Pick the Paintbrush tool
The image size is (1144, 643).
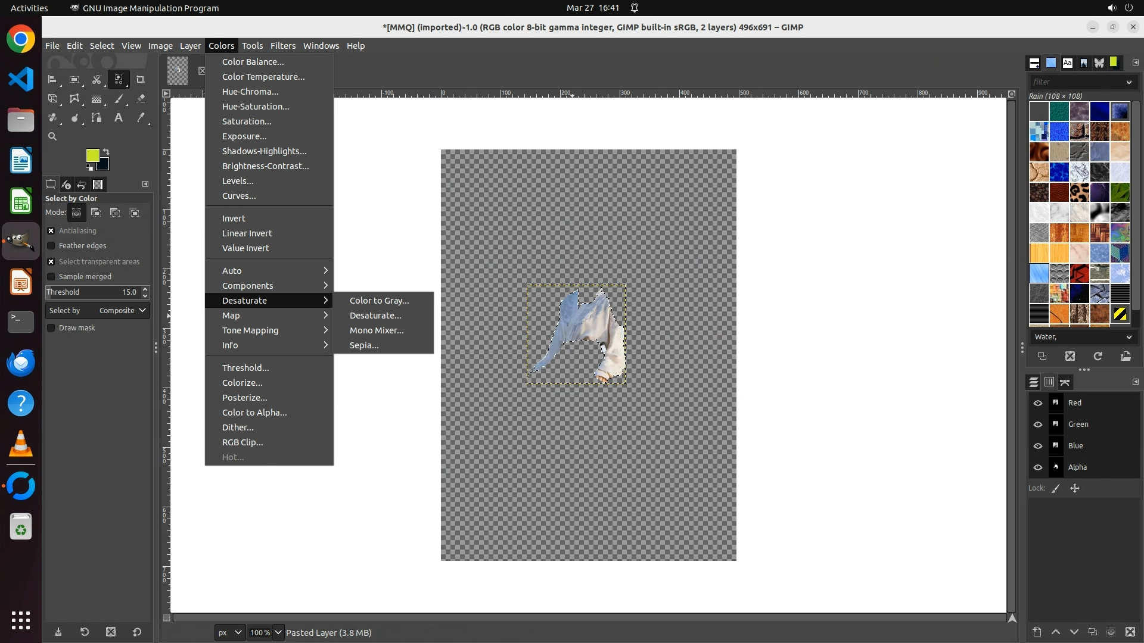[119, 99]
